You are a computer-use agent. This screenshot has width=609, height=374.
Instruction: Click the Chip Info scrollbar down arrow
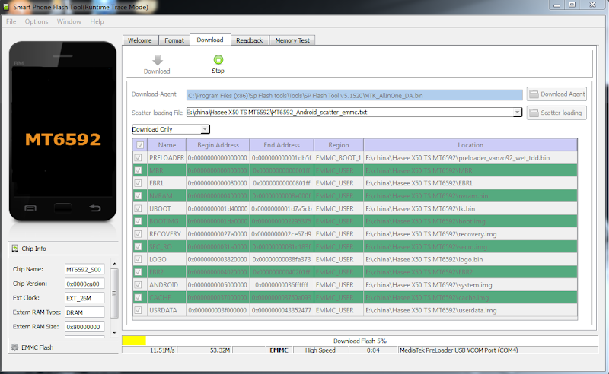point(115,332)
